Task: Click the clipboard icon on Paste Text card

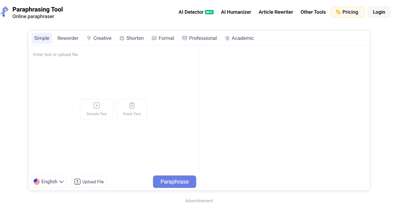Action: click(x=132, y=105)
